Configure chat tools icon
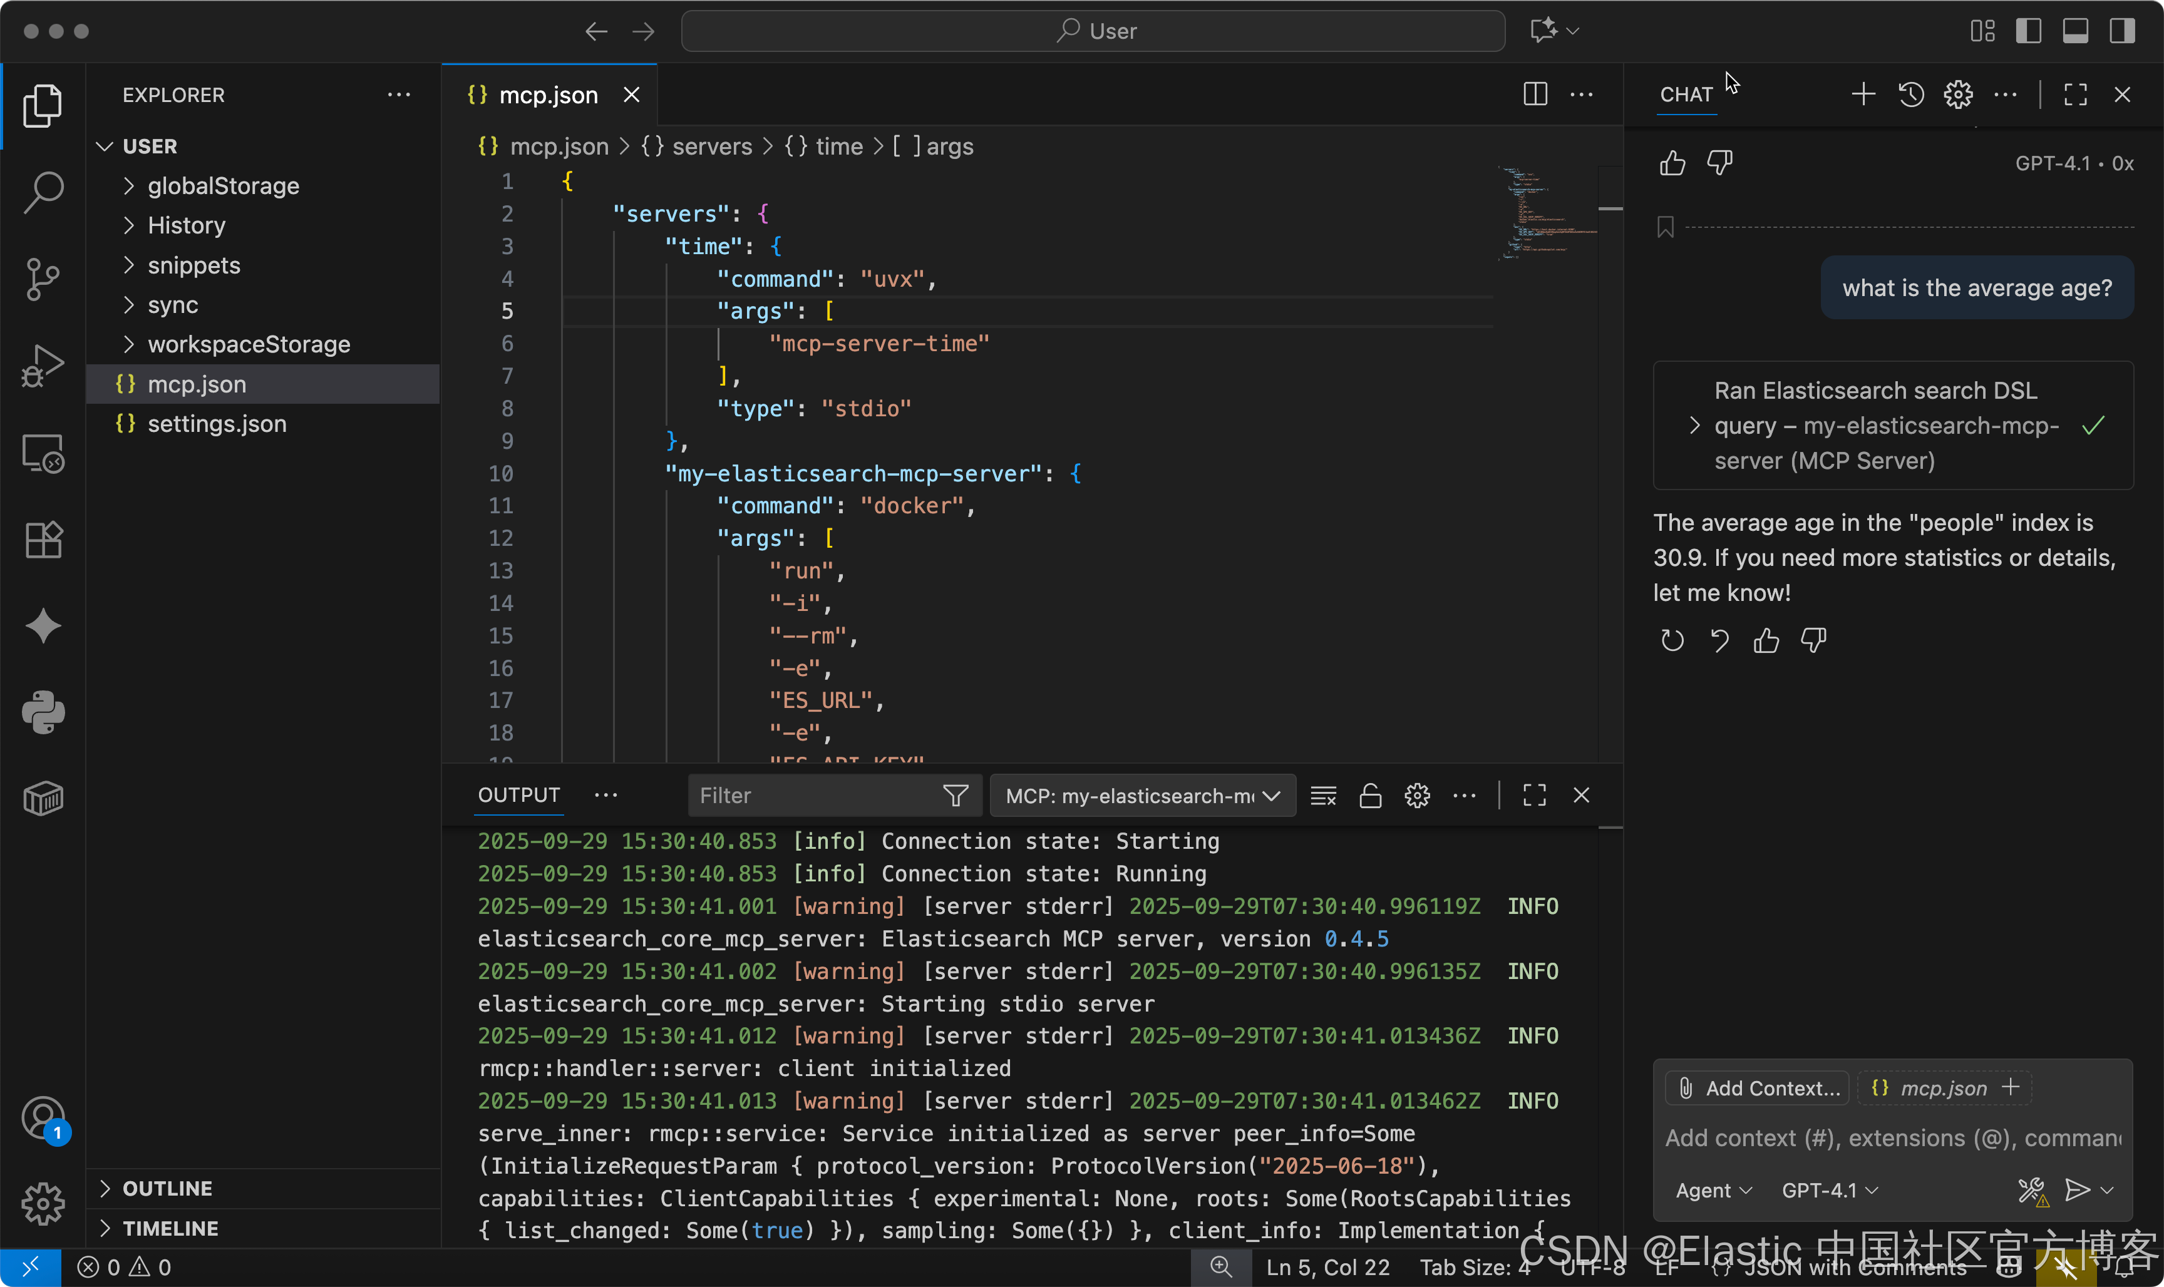Screen dimensions: 2164x1287 coord(2032,1191)
